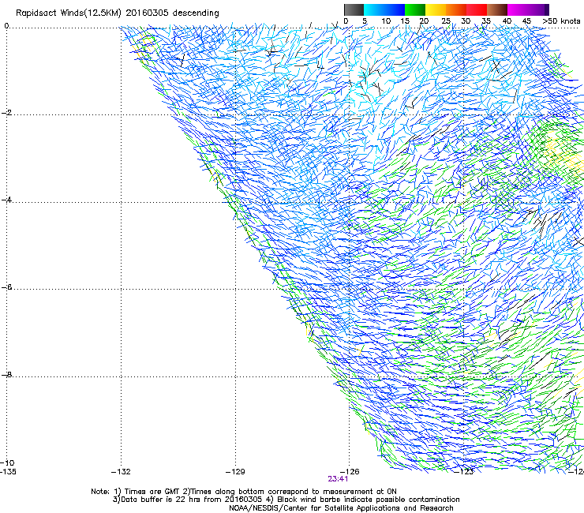Click the 'Times are GMT' note line
The height and width of the screenshot is (513, 584).
244,492
